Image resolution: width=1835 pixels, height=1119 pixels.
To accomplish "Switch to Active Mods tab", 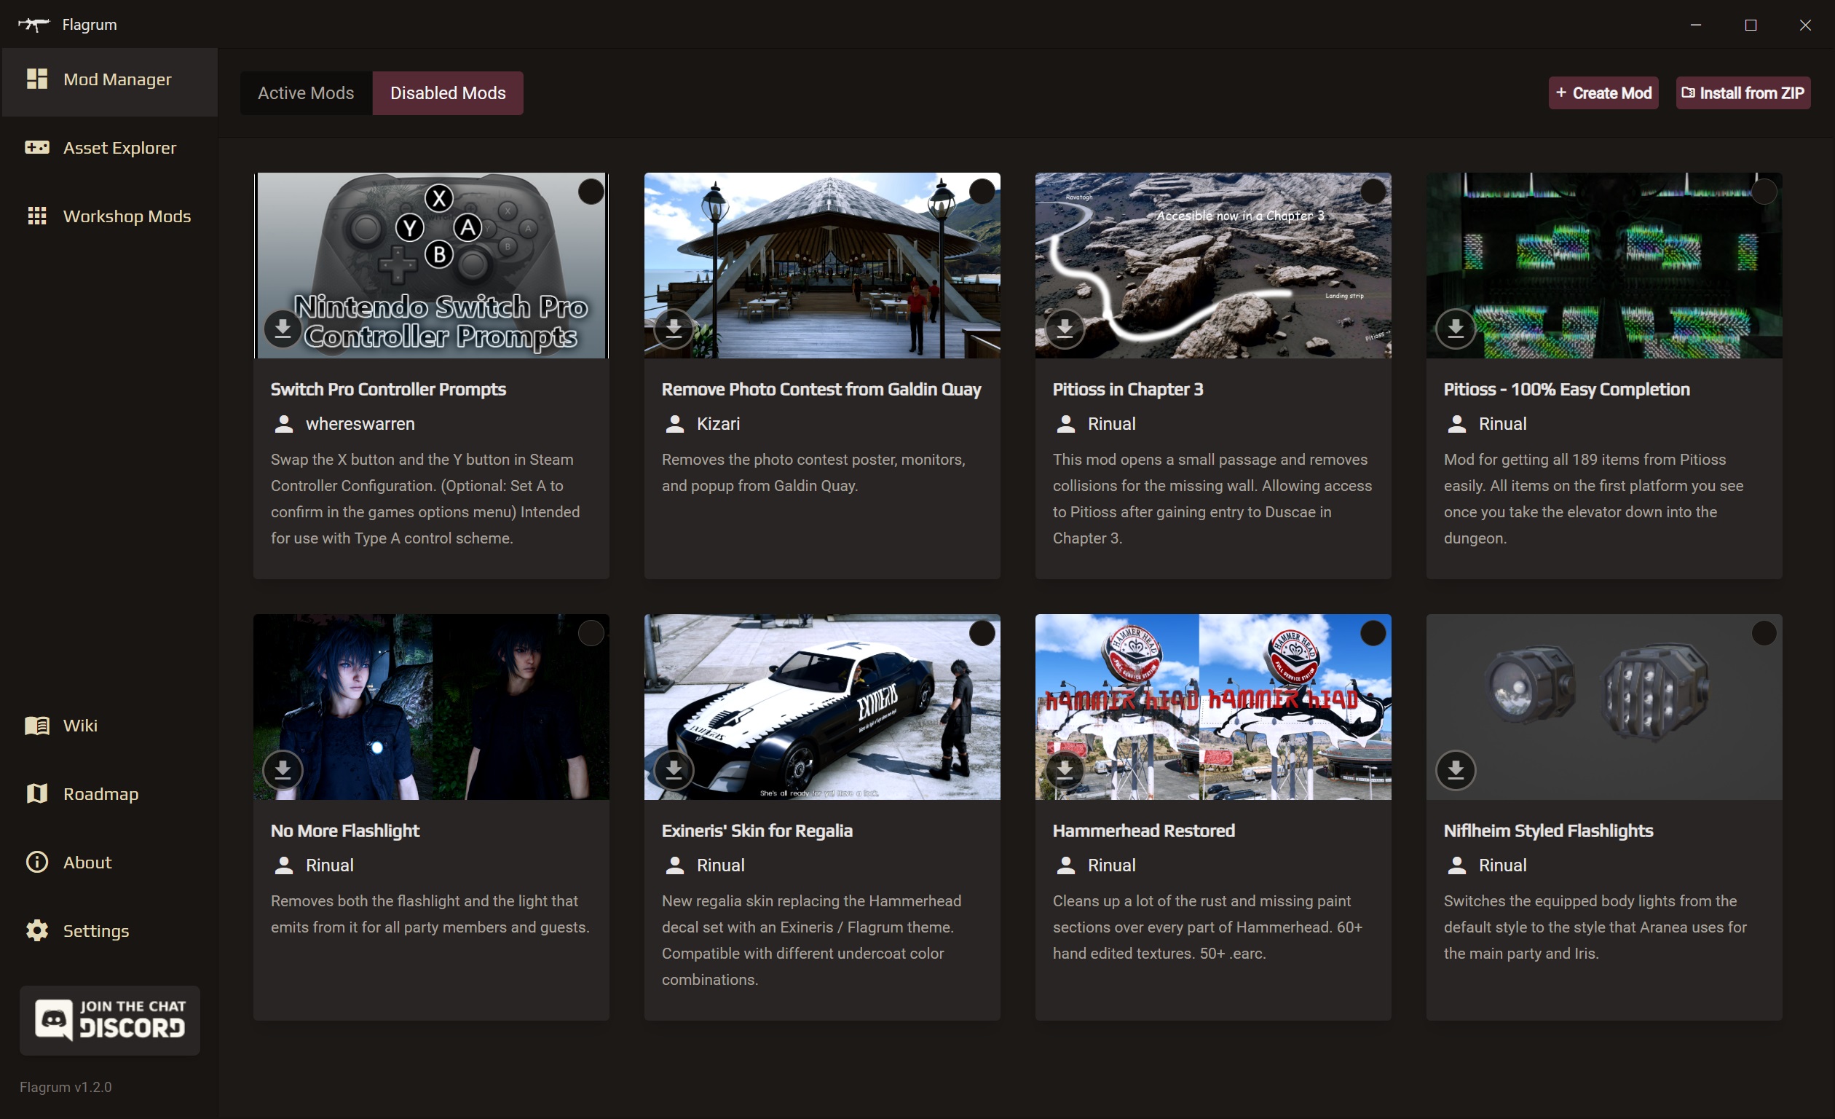I will click(x=305, y=93).
